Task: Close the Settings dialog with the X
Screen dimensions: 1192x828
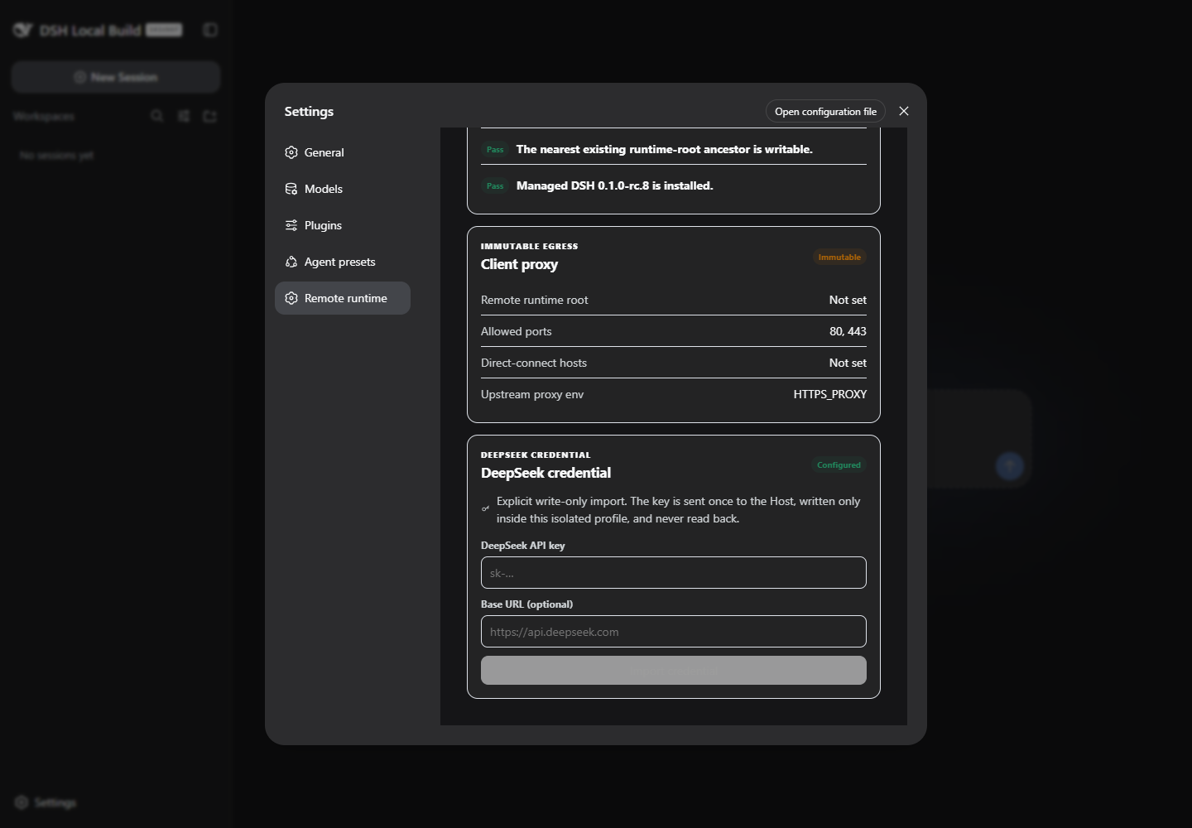Action: point(904,111)
